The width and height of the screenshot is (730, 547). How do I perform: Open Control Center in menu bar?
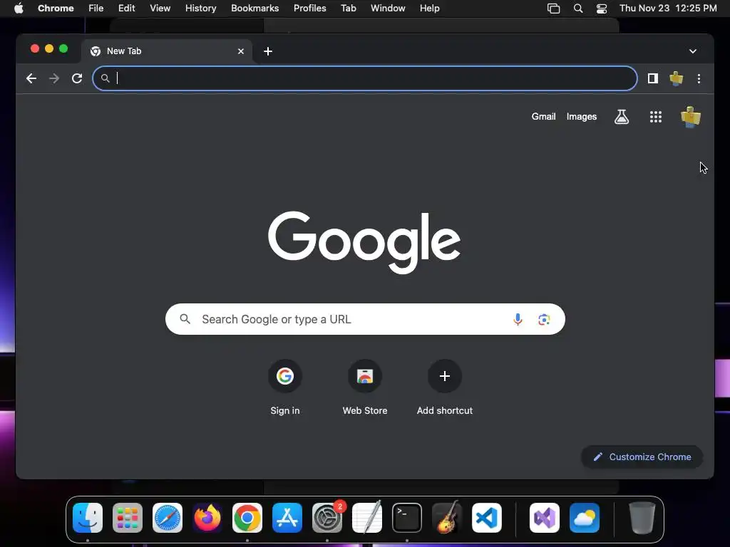(602, 9)
